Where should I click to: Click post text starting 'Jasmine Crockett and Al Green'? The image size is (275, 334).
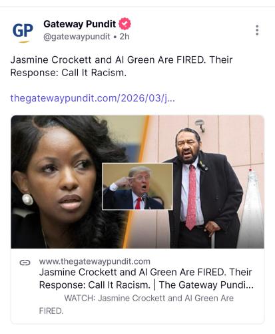[x=121, y=59]
